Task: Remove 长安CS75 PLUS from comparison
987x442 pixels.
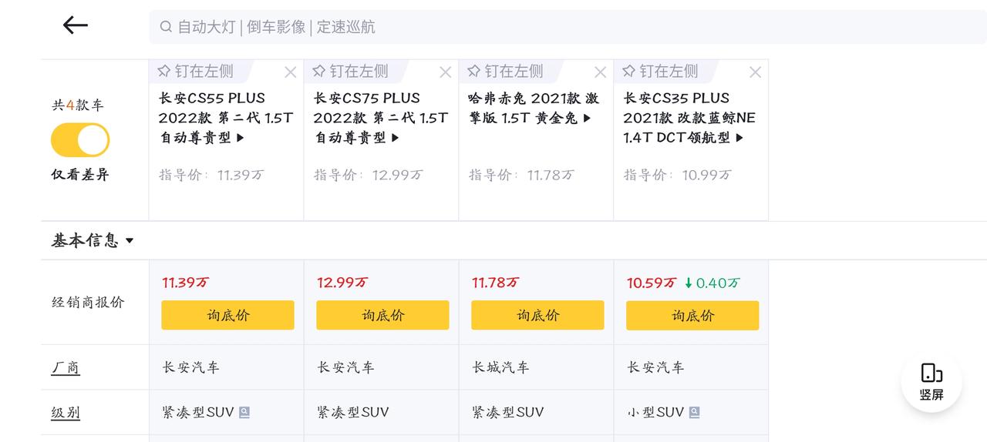Action: pyautogui.click(x=446, y=72)
